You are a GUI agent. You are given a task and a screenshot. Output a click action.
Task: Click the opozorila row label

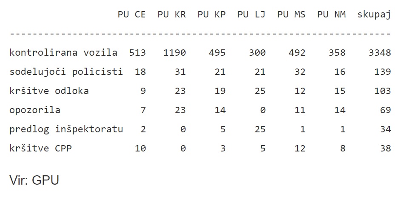(35, 110)
